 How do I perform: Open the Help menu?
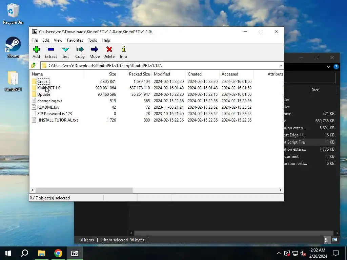[x=106, y=40]
